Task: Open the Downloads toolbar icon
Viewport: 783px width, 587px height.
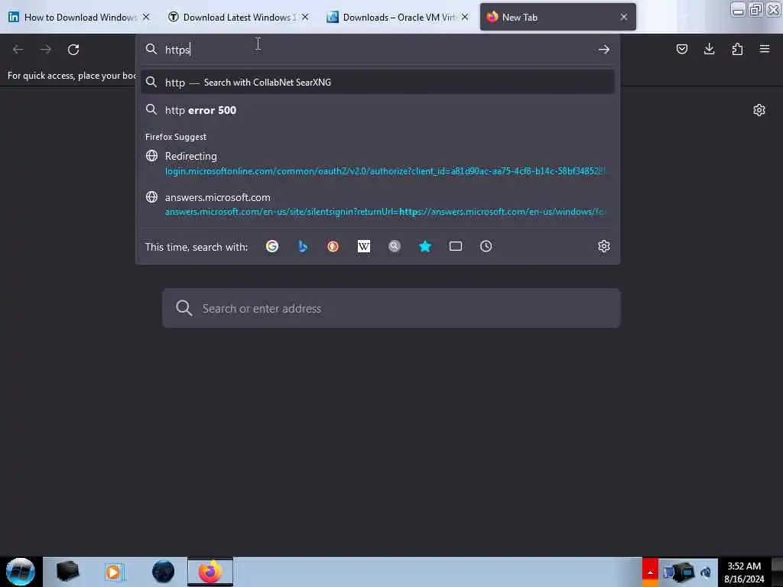Action: (x=709, y=49)
